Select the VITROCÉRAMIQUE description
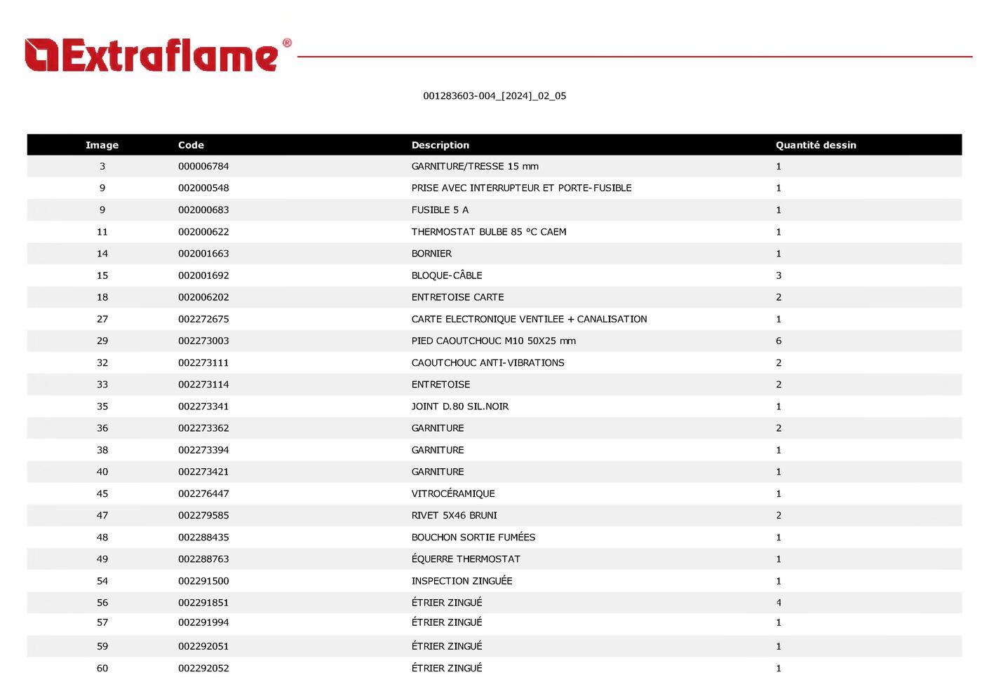The image size is (989, 698). pos(452,494)
